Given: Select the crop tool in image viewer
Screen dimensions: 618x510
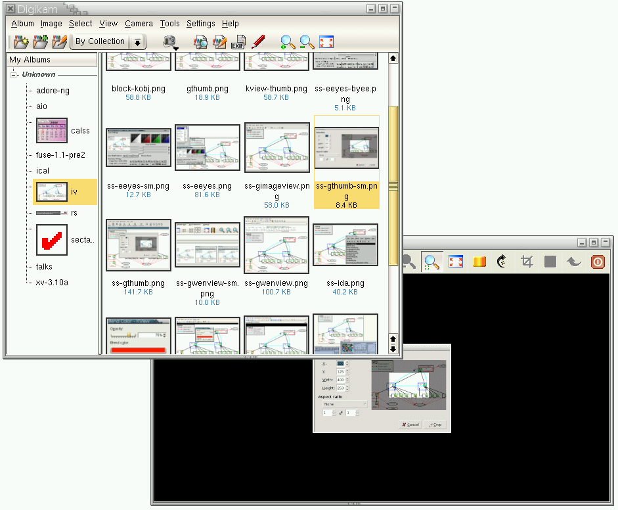Looking at the screenshot, I should click(527, 262).
